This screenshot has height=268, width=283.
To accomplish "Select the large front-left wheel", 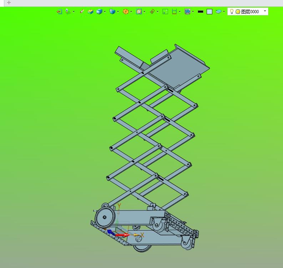I will tap(105, 217).
